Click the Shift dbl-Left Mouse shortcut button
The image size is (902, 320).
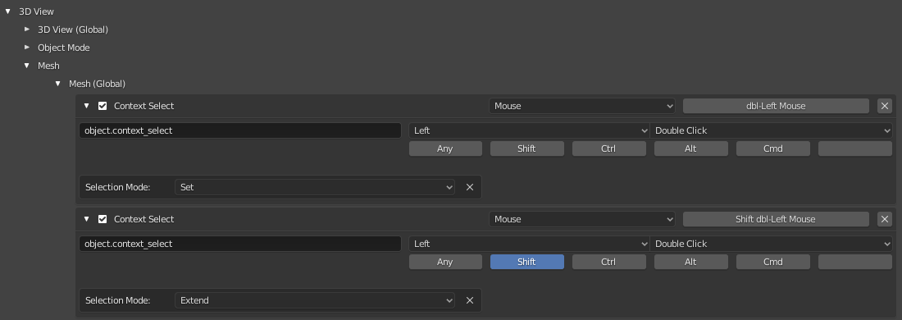coord(776,219)
